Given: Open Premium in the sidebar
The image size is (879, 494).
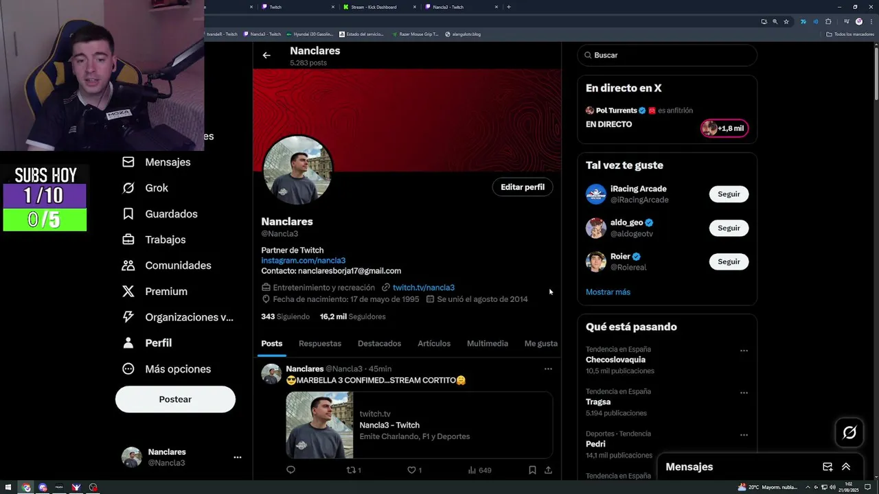Looking at the screenshot, I should (155, 292).
